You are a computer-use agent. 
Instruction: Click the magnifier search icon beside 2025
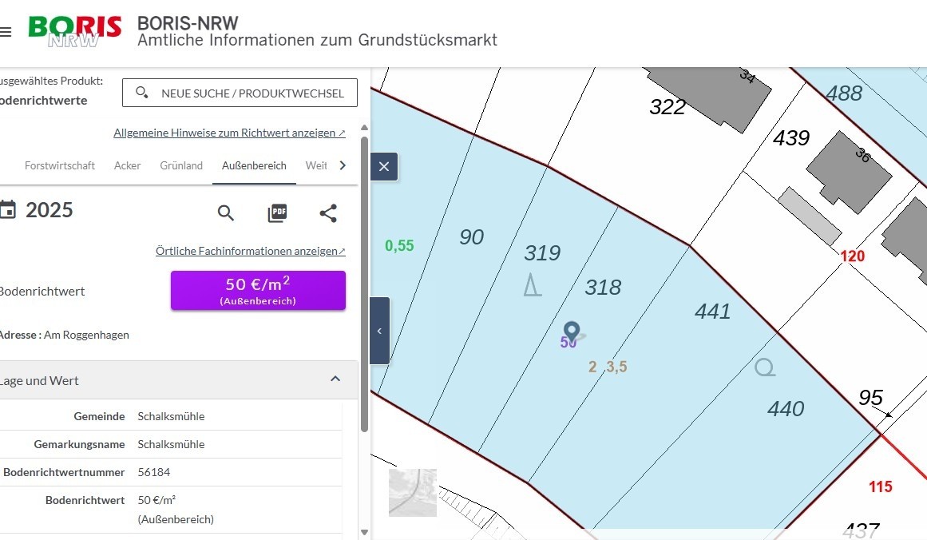coord(225,213)
